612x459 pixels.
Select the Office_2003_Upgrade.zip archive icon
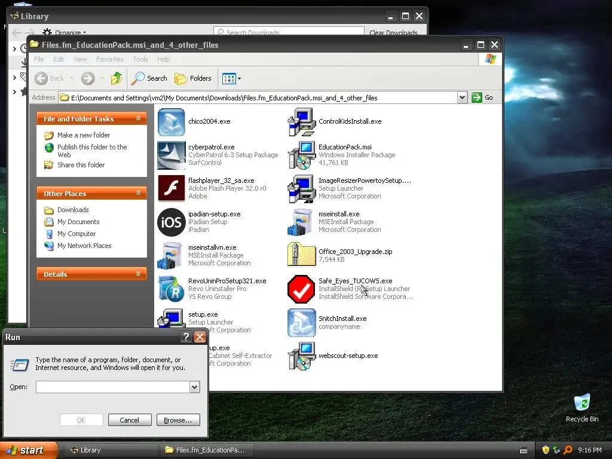pos(301,255)
